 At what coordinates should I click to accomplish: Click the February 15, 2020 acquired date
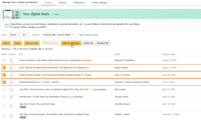point(171,114)
